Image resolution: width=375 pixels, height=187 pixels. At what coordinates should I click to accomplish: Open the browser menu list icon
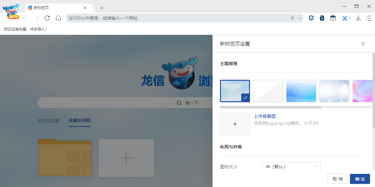(369, 18)
